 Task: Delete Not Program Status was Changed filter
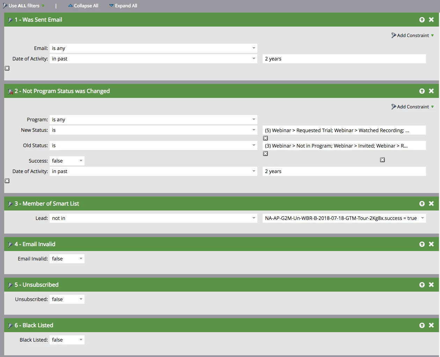tap(431, 91)
